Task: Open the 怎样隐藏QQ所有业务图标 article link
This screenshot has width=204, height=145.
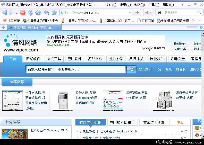Action: (x=137, y=95)
